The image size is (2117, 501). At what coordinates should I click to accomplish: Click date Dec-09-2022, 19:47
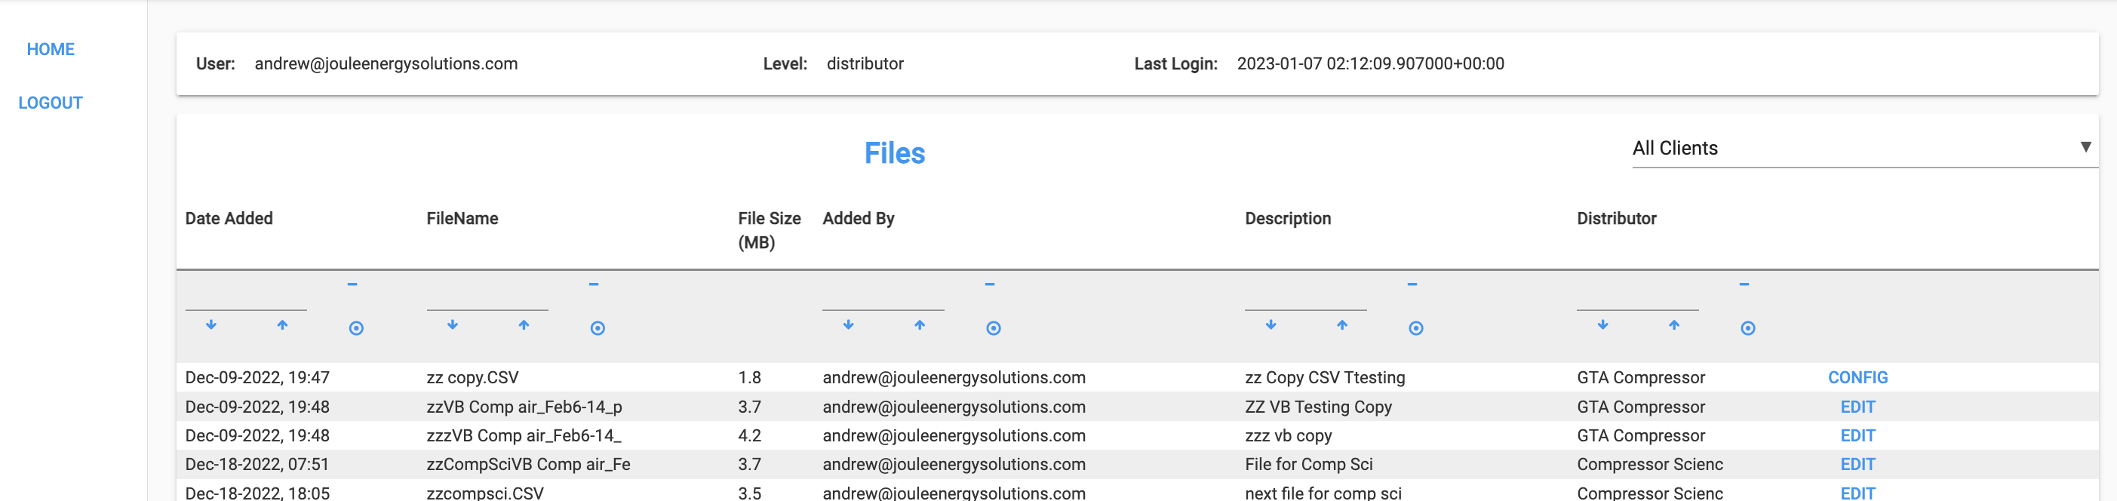point(257,378)
